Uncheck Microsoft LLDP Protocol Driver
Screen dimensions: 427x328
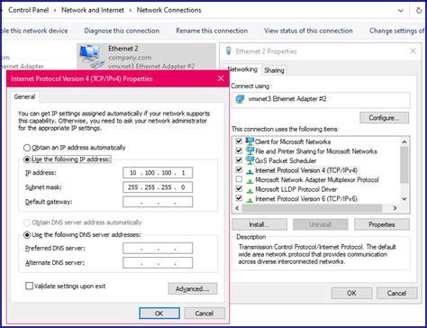coord(239,189)
